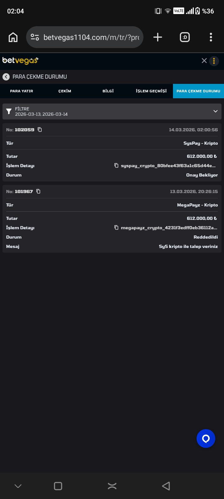Tap the betvegas logo

[x=20, y=61]
